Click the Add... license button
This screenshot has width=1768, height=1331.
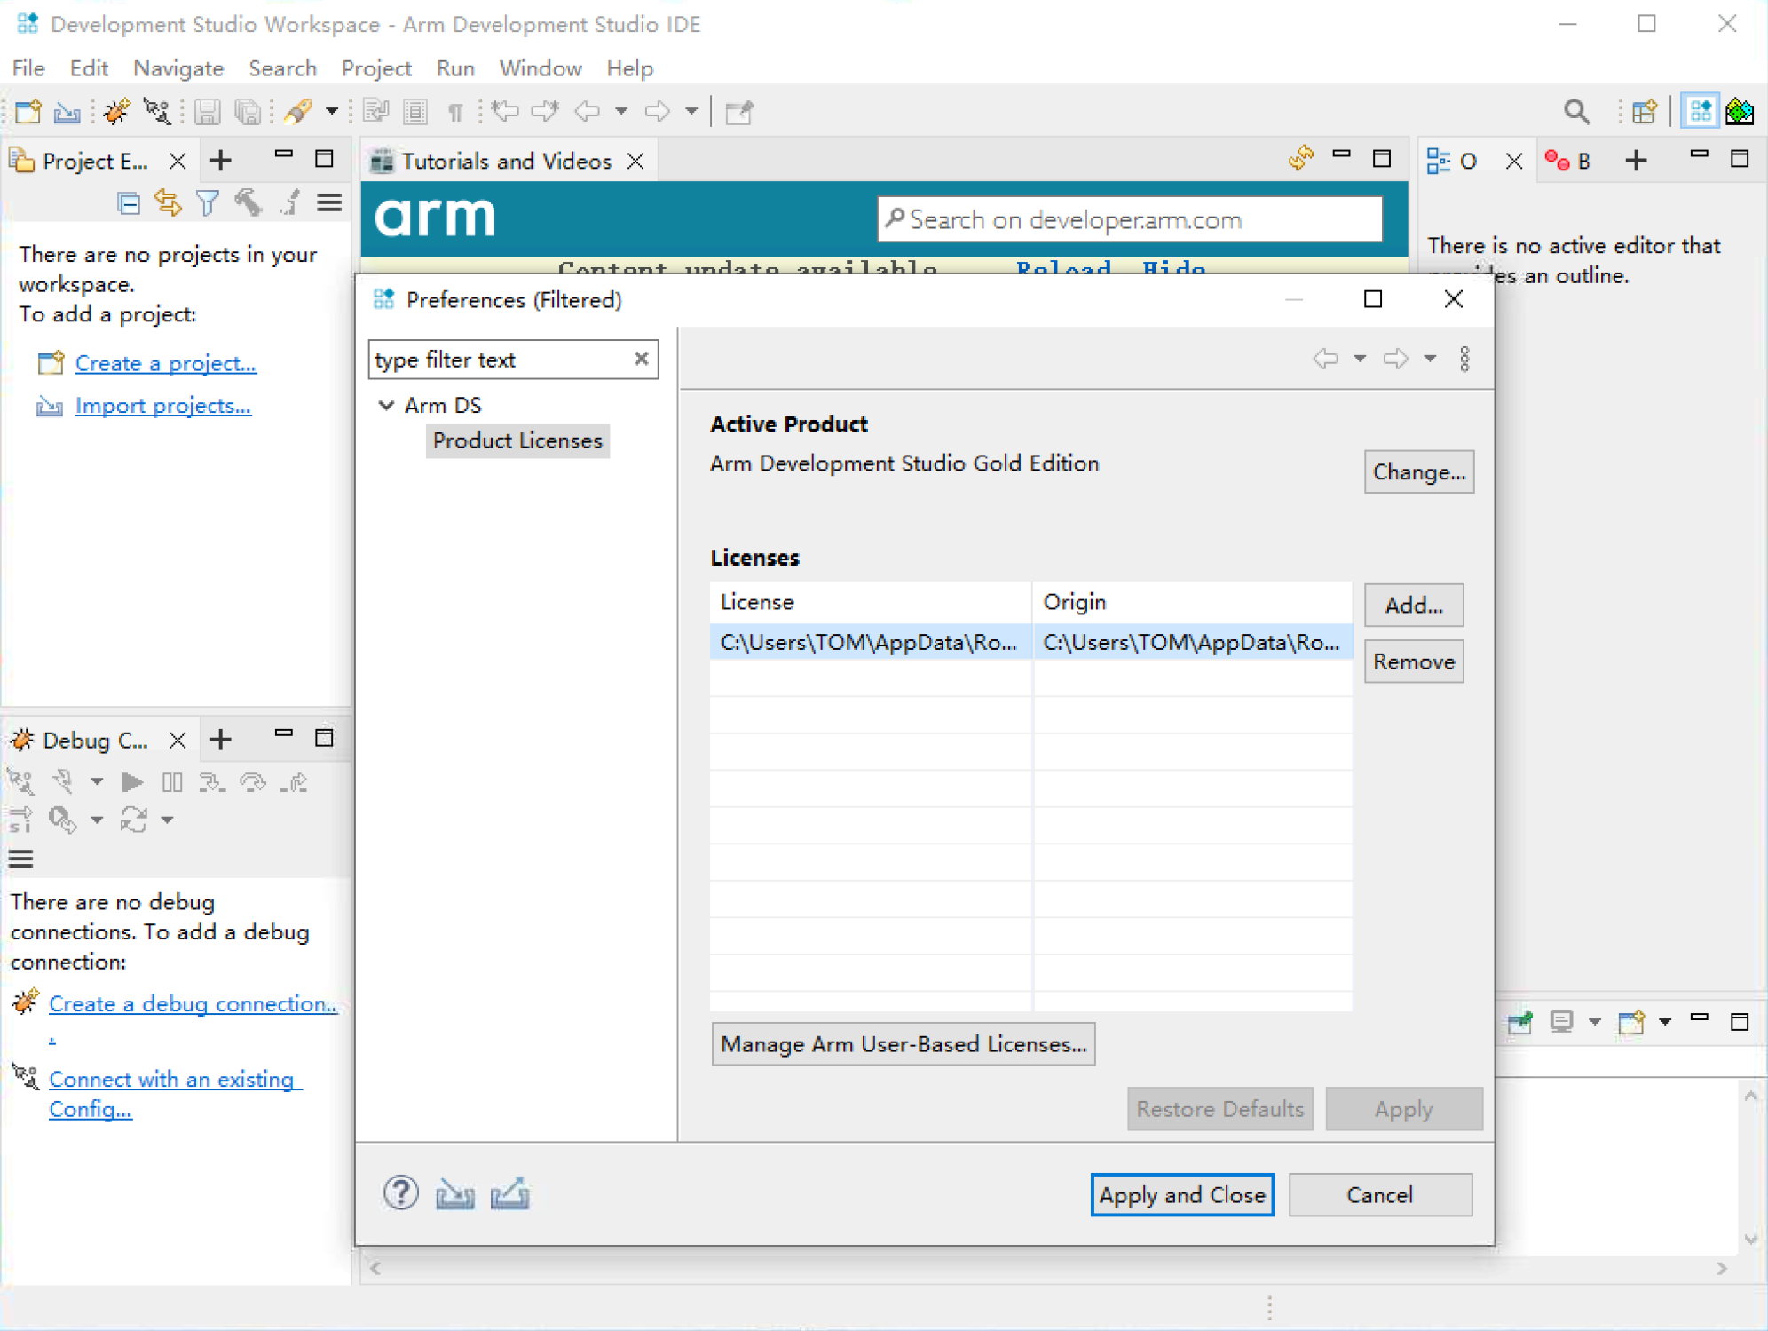click(1414, 605)
